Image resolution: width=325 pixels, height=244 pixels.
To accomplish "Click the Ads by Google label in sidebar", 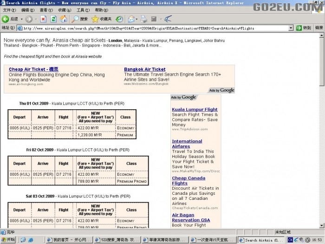I will (183, 97).
